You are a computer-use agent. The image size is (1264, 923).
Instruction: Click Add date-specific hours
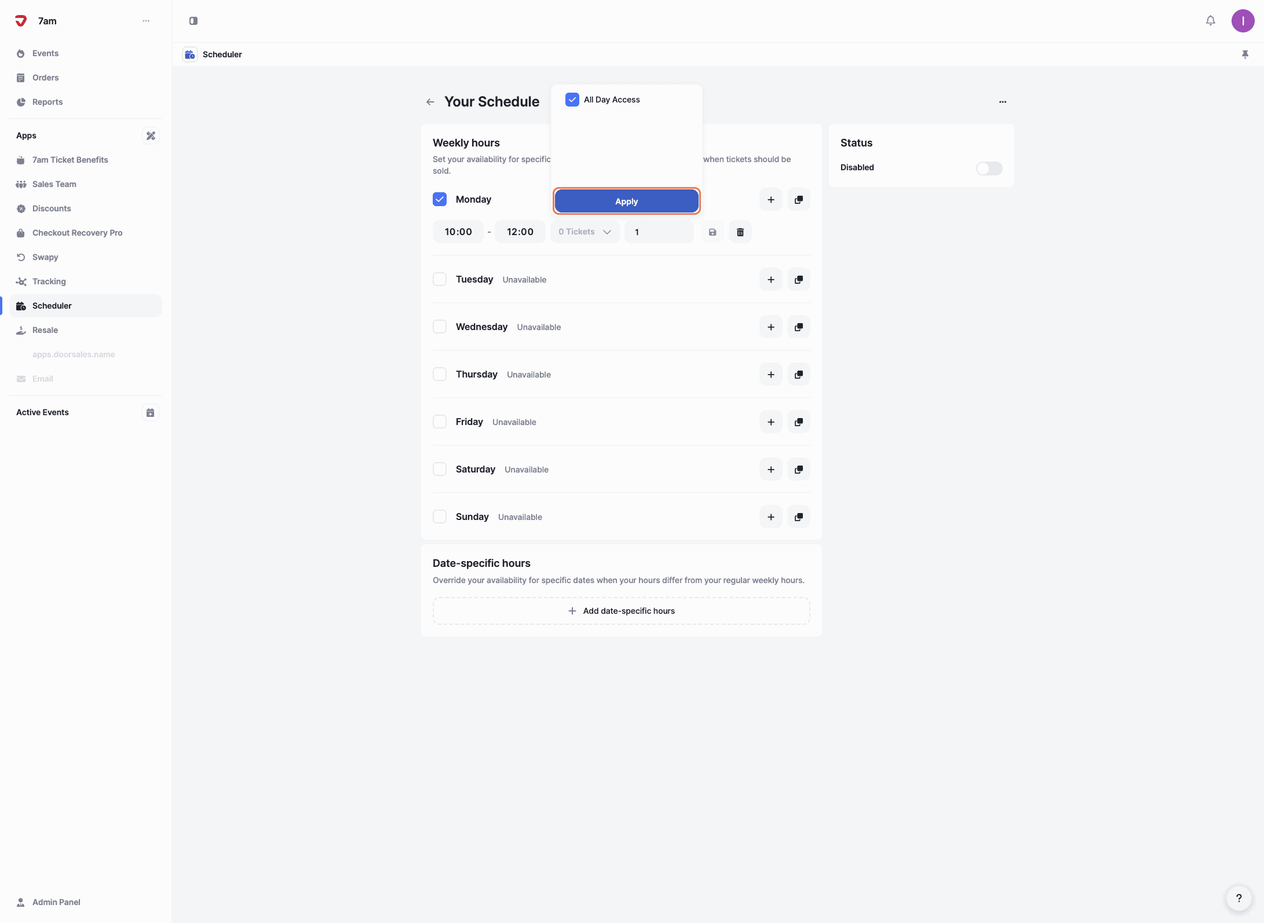pos(621,611)
